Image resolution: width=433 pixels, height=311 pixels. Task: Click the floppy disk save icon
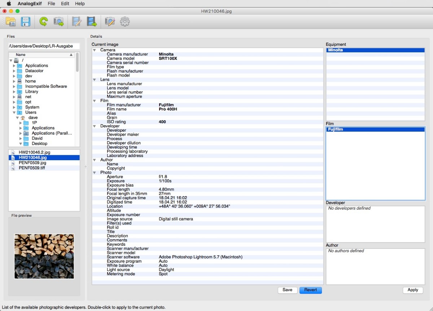(26, 22)
